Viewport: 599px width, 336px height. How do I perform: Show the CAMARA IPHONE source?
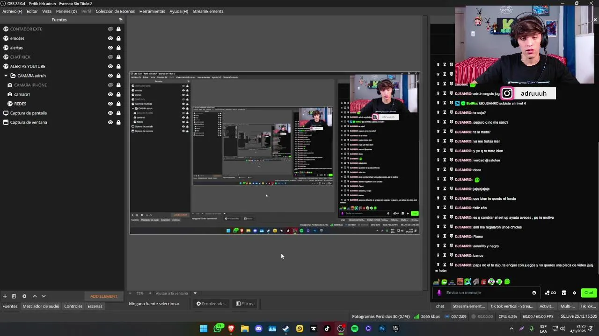[x=110, y=85]
